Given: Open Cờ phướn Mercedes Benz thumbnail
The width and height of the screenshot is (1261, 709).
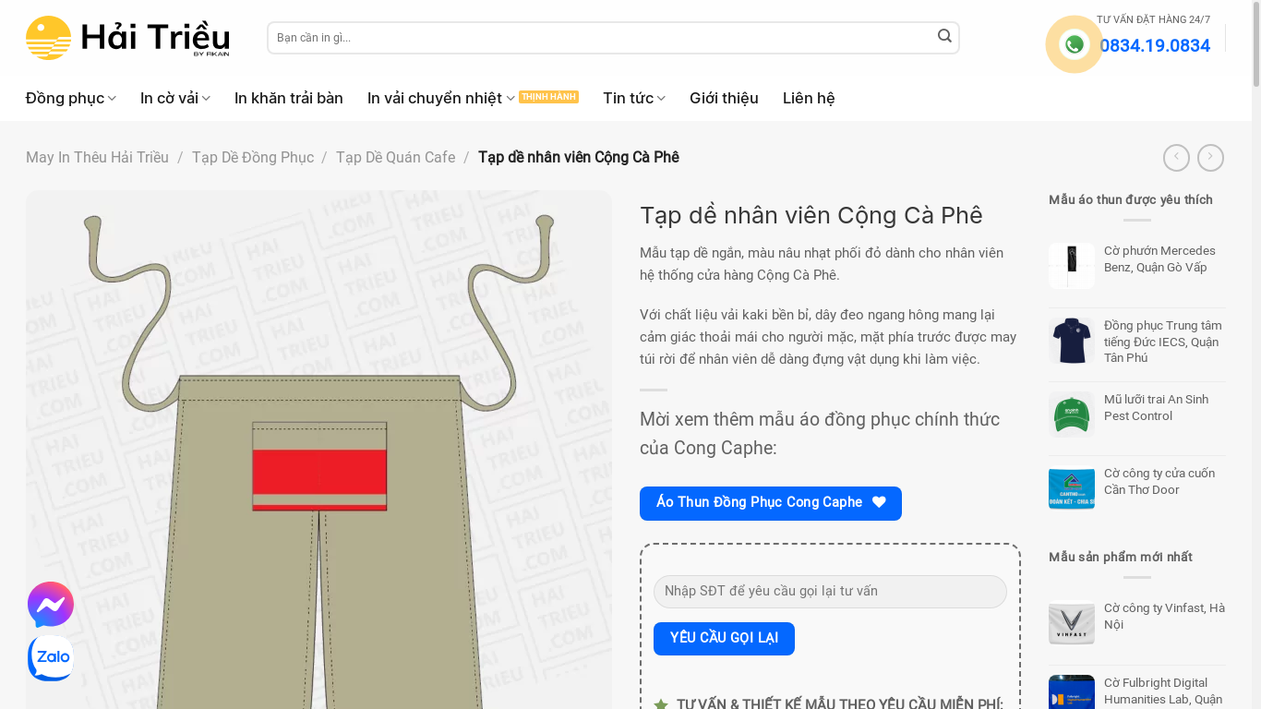Looking at the screenshot, I should tap(1072, 266).
